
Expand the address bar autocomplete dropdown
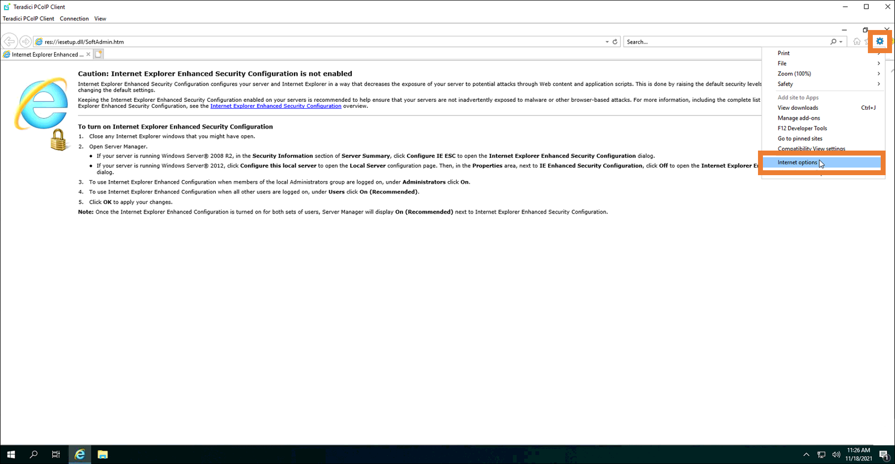pos(607,42)
